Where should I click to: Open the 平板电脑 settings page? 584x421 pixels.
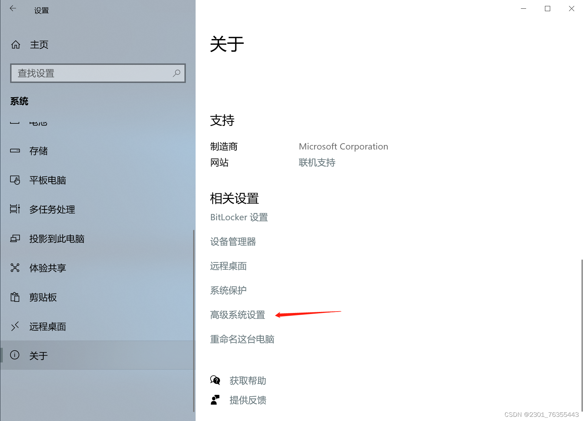pyautogui.click(x=47, y=180)
